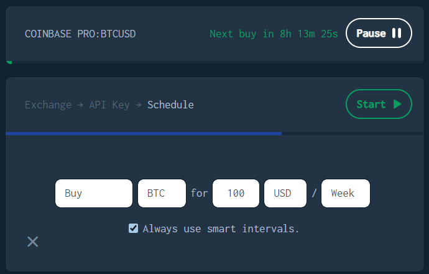Click the 'Always use smart intervals.' label
Viewport: 429px width, 274px height.
pyautogui.click(x=221, y=229)
